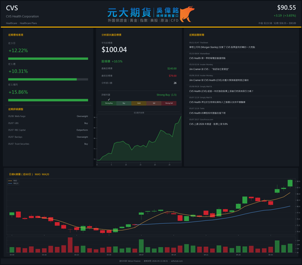Click the $100.04 average target price

click(114, 50)
